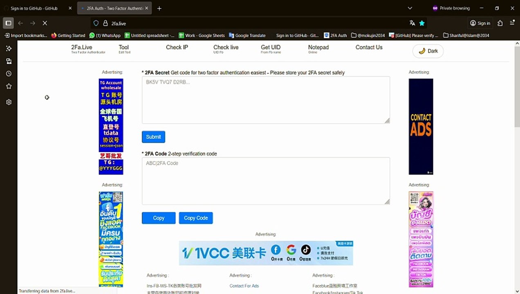Open the CONTACT ADS banner

[x=421, y=127]
